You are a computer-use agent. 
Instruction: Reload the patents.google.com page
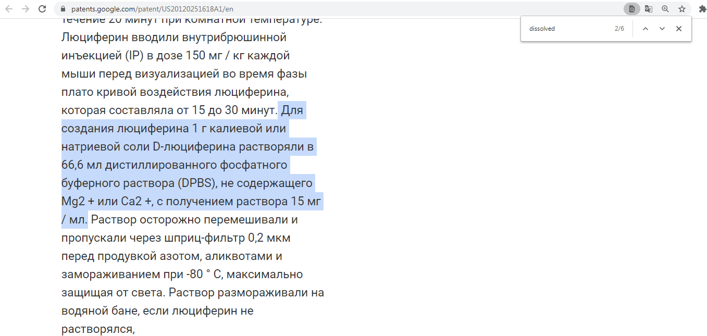[42, 9]
